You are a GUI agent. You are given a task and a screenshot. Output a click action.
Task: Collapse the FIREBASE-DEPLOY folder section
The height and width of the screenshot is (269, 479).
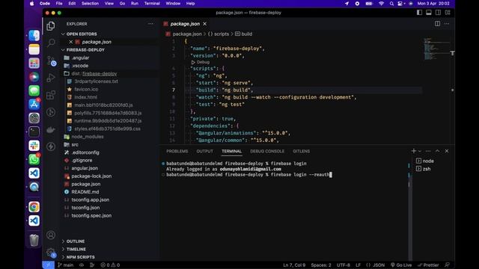tap(85, 50)
